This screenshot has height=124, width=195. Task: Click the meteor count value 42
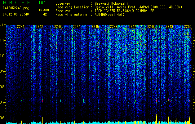point(45,14)
